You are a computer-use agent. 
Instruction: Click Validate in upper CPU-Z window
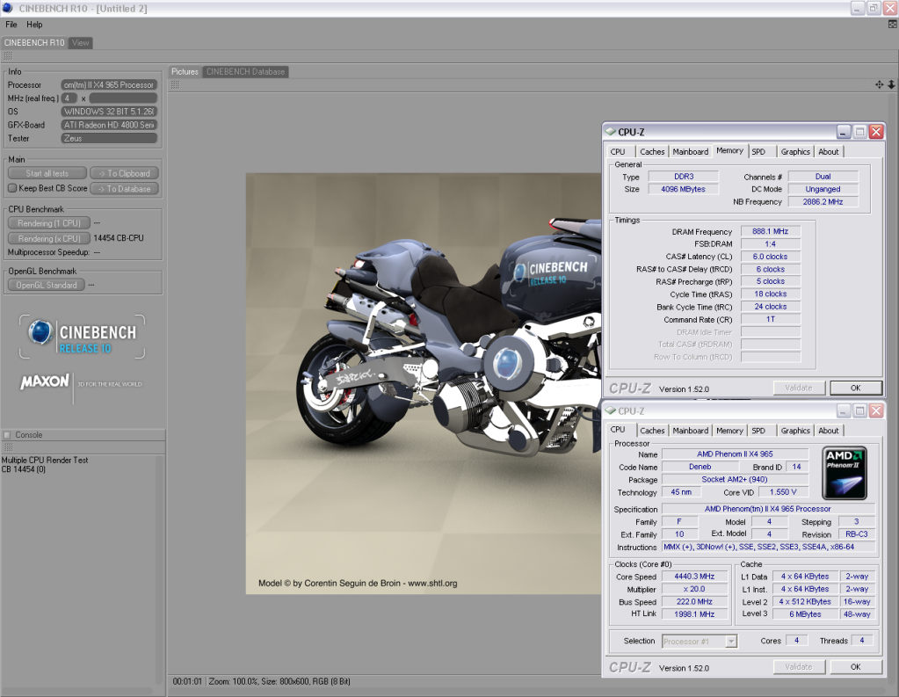click(x=799, y=388)
